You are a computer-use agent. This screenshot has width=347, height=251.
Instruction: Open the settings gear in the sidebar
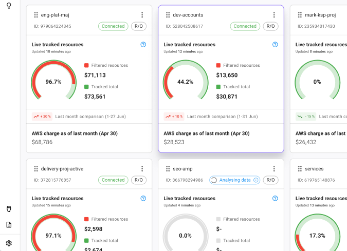(x=9, y=243)
